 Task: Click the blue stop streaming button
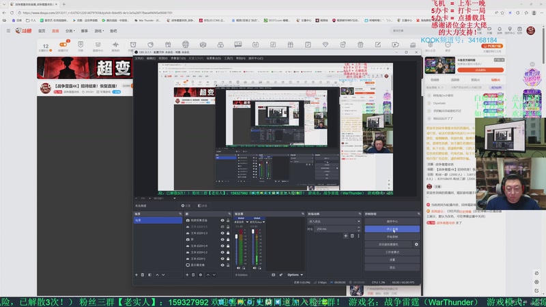click(392, 229)
